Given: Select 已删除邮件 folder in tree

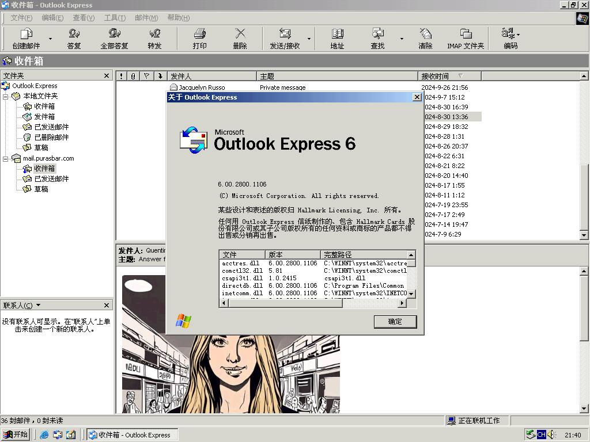Looking at the screenshot, I should 51,138.
